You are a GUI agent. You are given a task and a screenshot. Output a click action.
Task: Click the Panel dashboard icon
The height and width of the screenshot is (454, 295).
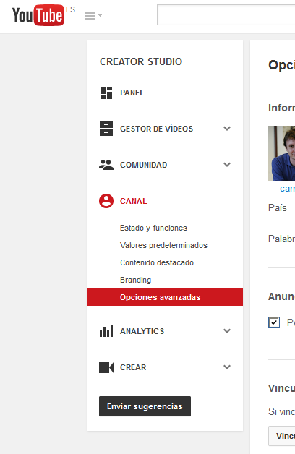coord(106,93)
